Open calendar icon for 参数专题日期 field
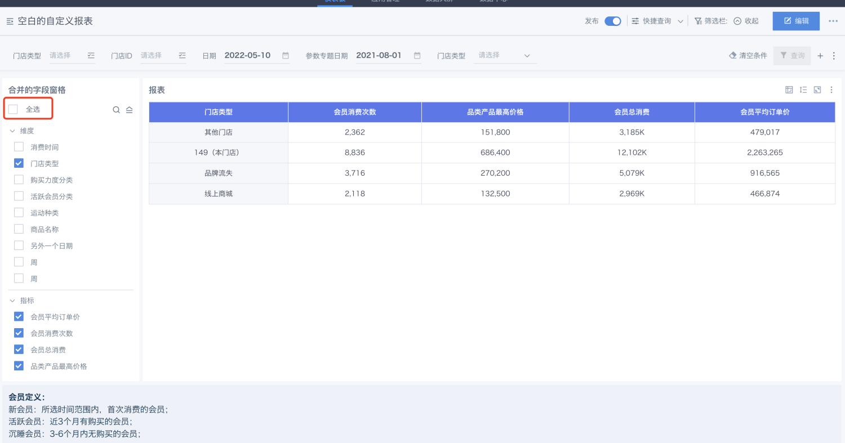 (x=417, y=56)
